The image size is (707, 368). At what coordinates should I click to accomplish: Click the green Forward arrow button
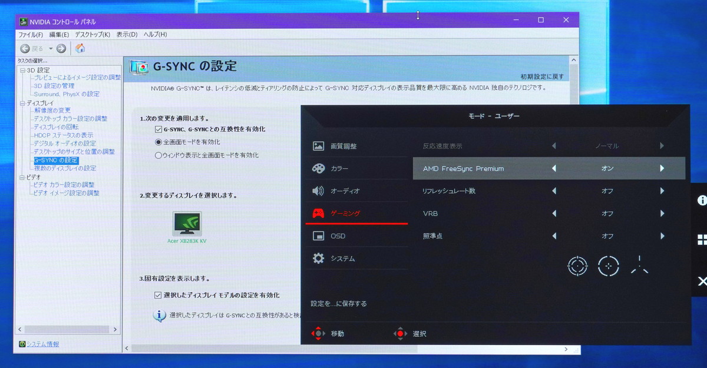(61, 48)
